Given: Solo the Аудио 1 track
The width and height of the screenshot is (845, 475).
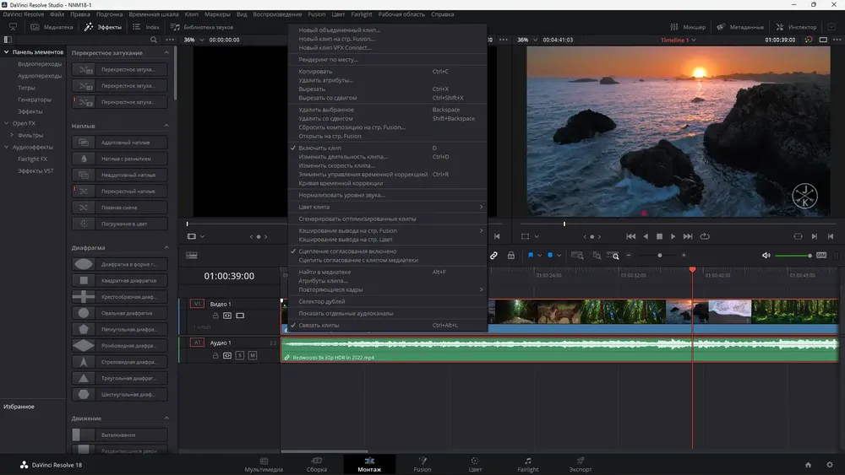Looking at the screenshot, I should 240,356.
